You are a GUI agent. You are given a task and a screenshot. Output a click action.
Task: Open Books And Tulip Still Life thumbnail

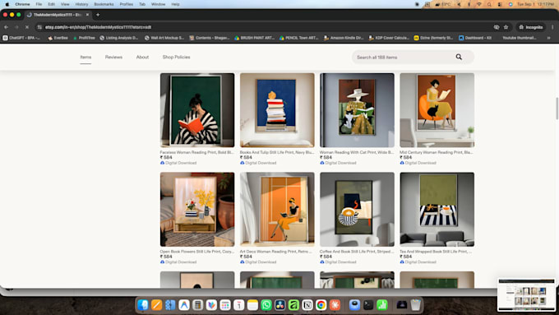(277, 110)
